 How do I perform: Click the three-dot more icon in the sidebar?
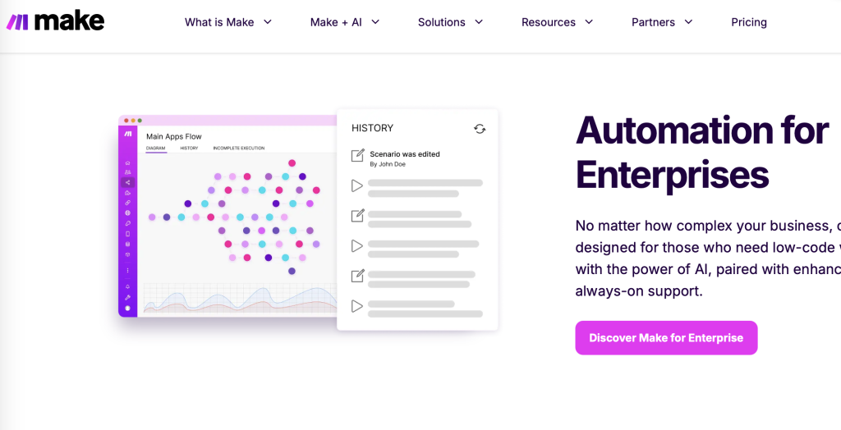[128, 270]
